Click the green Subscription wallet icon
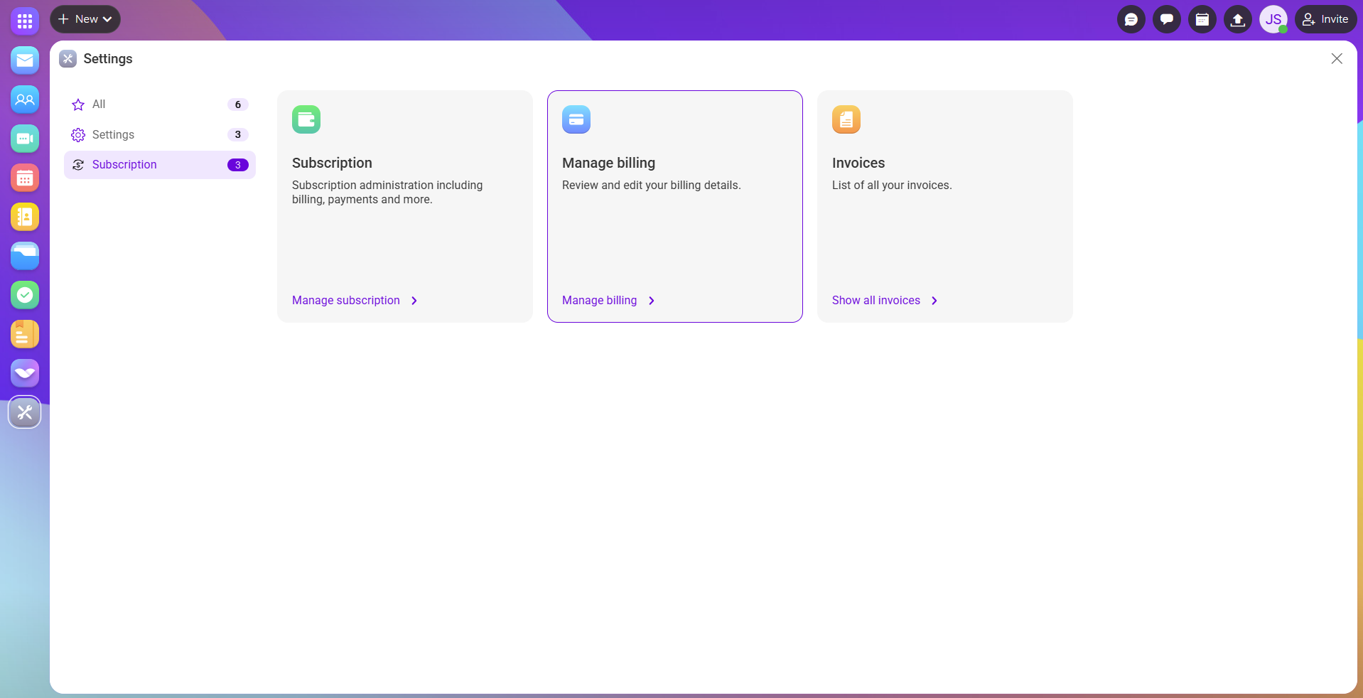Image resolution: width=1363 pixels, height=698 pixels. (306, 119)
